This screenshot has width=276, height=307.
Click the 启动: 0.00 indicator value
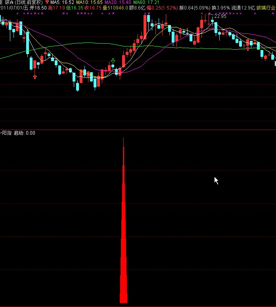(25, 133)
